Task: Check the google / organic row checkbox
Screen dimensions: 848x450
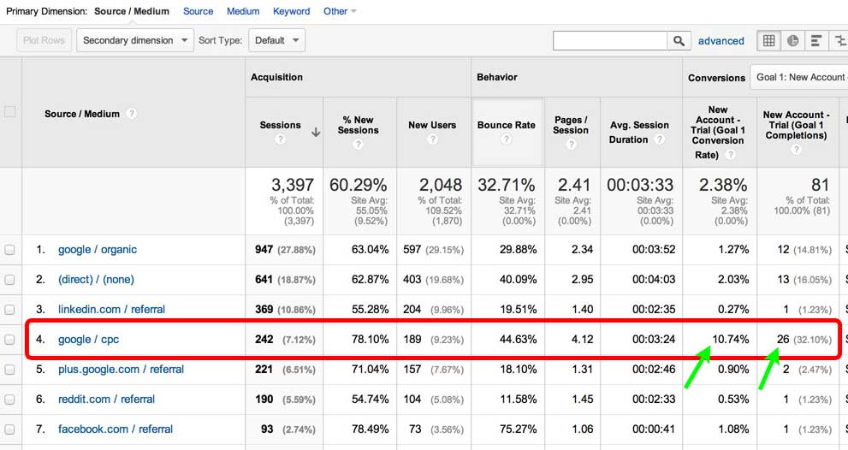Action: pos(10,250)
